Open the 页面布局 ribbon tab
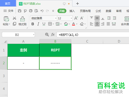This screenshot has width=129, height=97. point(85,11)
